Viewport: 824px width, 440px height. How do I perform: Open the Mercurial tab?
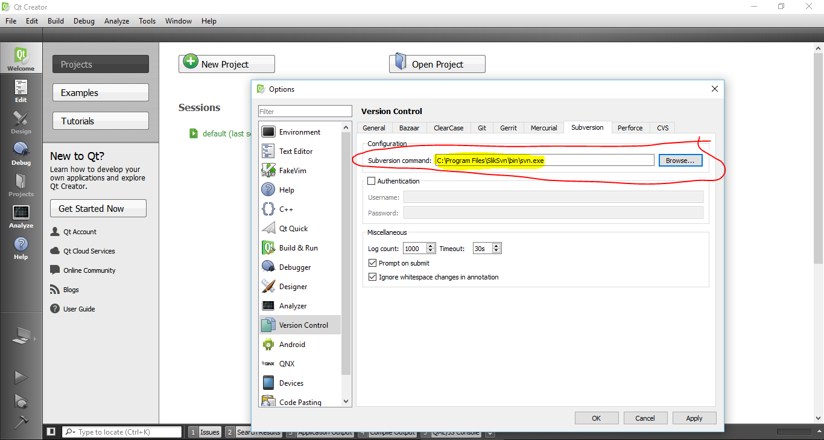click(x=544, y=128)
